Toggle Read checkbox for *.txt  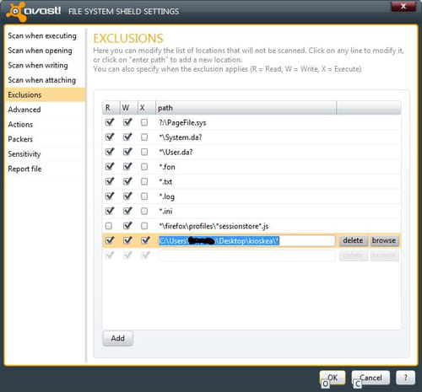coord(110,181)
